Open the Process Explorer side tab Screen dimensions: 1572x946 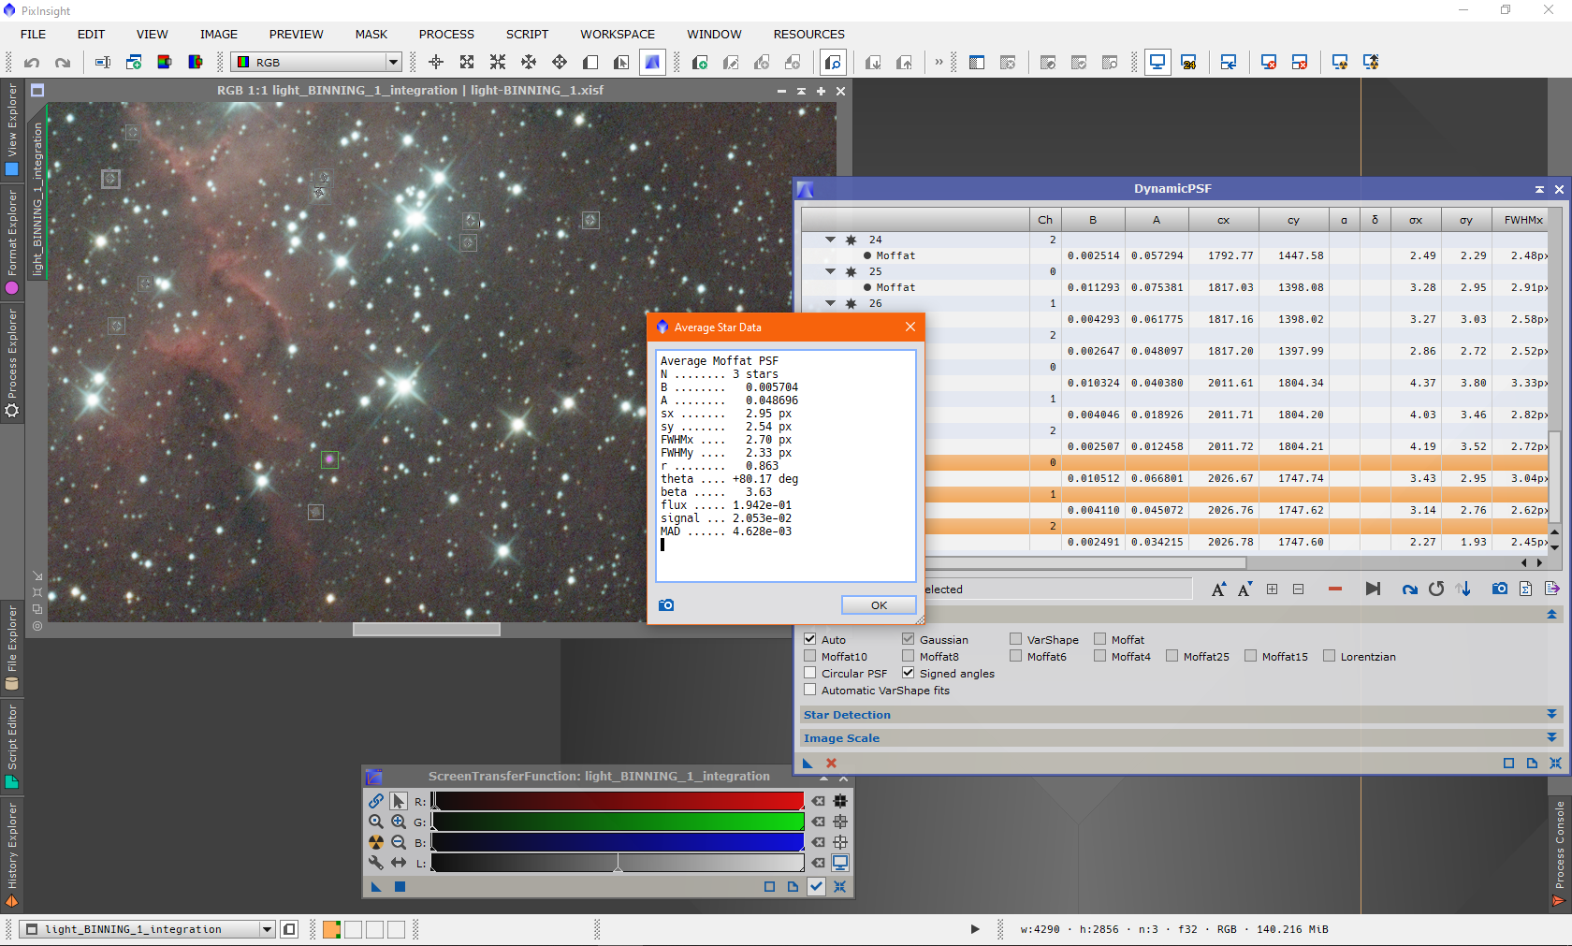tap(12, 364)
